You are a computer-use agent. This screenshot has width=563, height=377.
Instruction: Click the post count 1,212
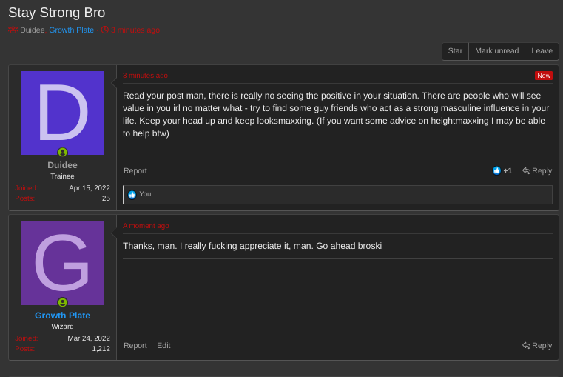click(x=101, y=349)
